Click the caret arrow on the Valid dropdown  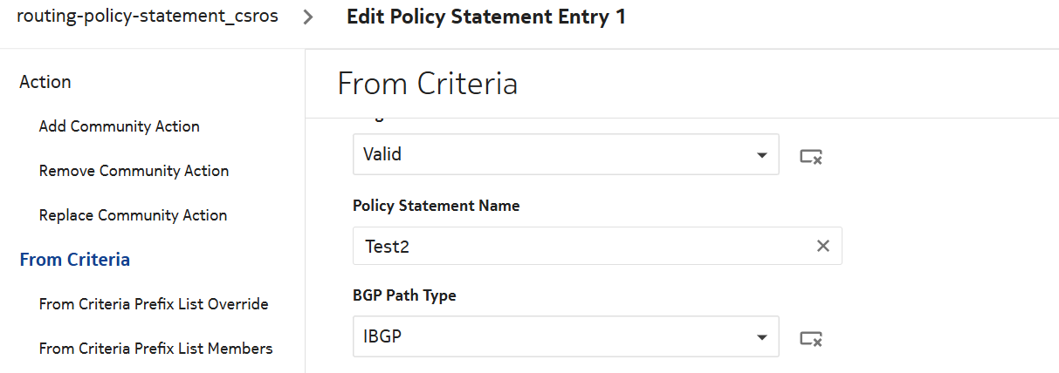pos(761,155)
